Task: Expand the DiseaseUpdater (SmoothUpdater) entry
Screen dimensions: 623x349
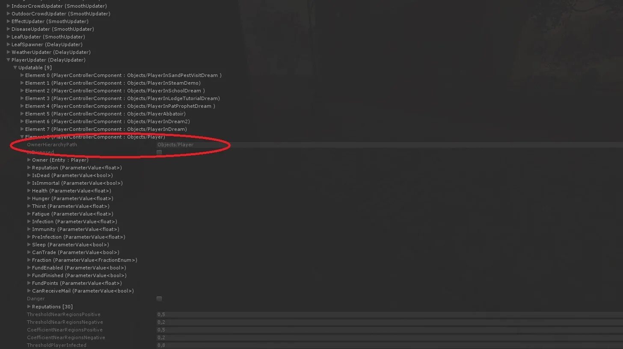Action: pos(8,29)
